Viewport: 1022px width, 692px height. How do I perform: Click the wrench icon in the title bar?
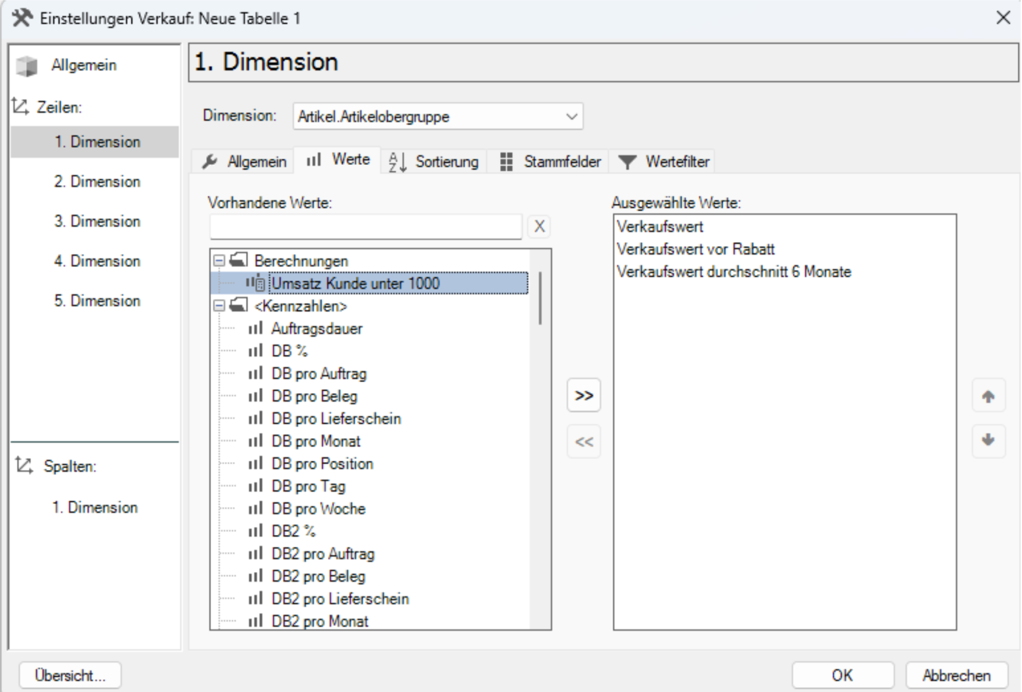[x=23, y=18]
